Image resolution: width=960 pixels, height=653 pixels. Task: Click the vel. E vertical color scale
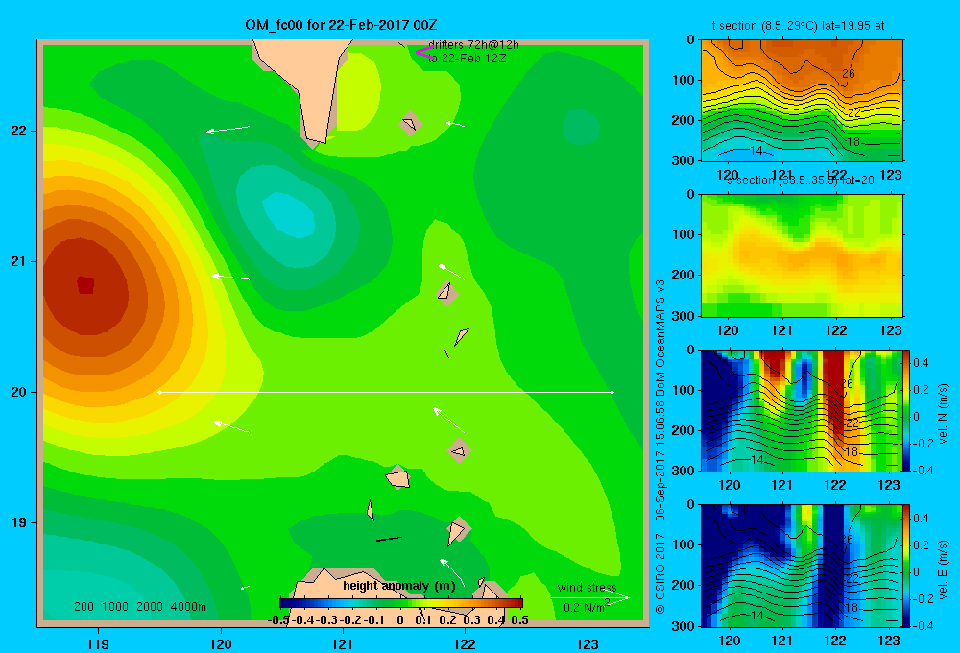point(906,566)
